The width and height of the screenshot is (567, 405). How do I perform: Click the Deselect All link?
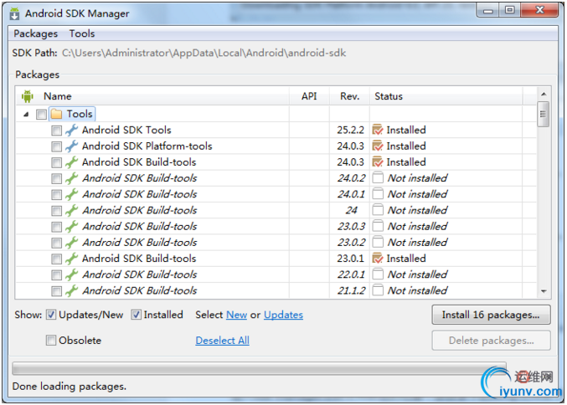[222, 341]
